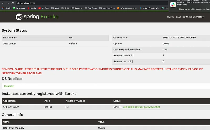
Task: Open LAST 1000 SINCE STARTUP page
Action: click(190, 17)
